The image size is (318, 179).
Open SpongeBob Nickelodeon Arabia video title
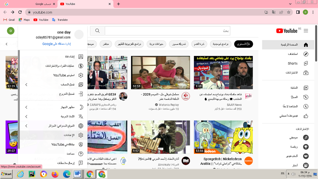[x=221, y=161]
